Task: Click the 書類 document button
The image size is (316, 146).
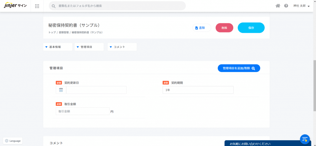Action: (x=202, y=28)
